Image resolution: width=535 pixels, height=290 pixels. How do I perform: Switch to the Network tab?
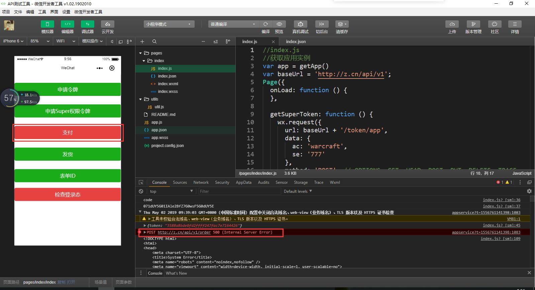coord(201,182)
